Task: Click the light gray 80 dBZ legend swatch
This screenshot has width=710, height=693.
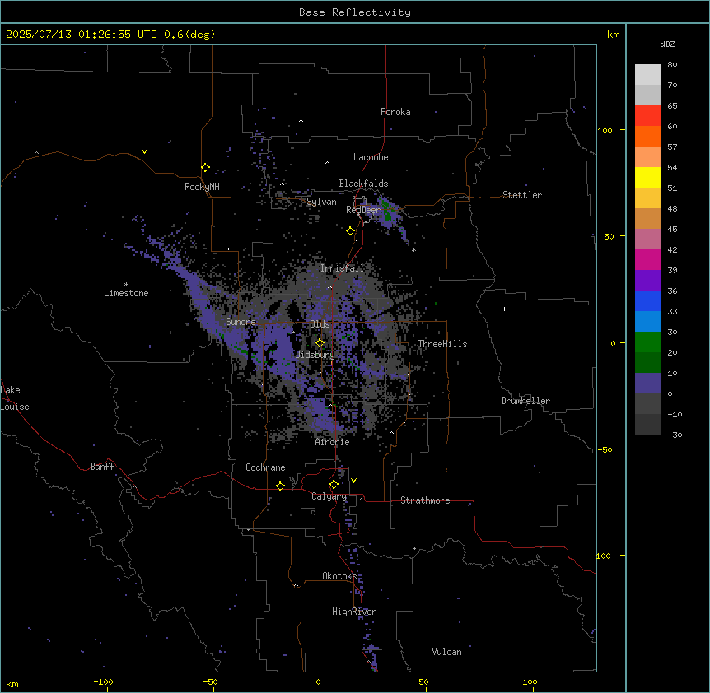Action: pyautogui.click(x=647, y=74)
